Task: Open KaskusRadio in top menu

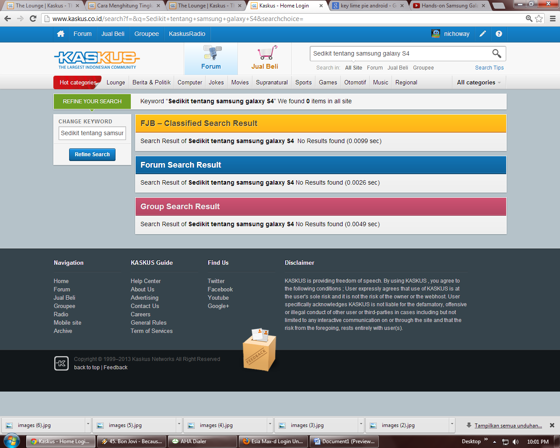Action: tap(187, 34)
